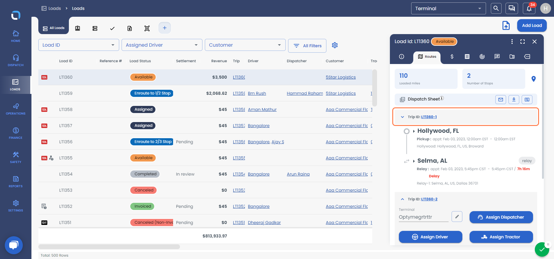This screenshot has height=259, width=554.
Task: Open the info tab icon in the load panel
Action: click(x=402, y=57)
